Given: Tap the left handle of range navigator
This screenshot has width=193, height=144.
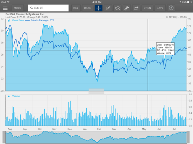Looking at the screenshot, I should 4,137.
